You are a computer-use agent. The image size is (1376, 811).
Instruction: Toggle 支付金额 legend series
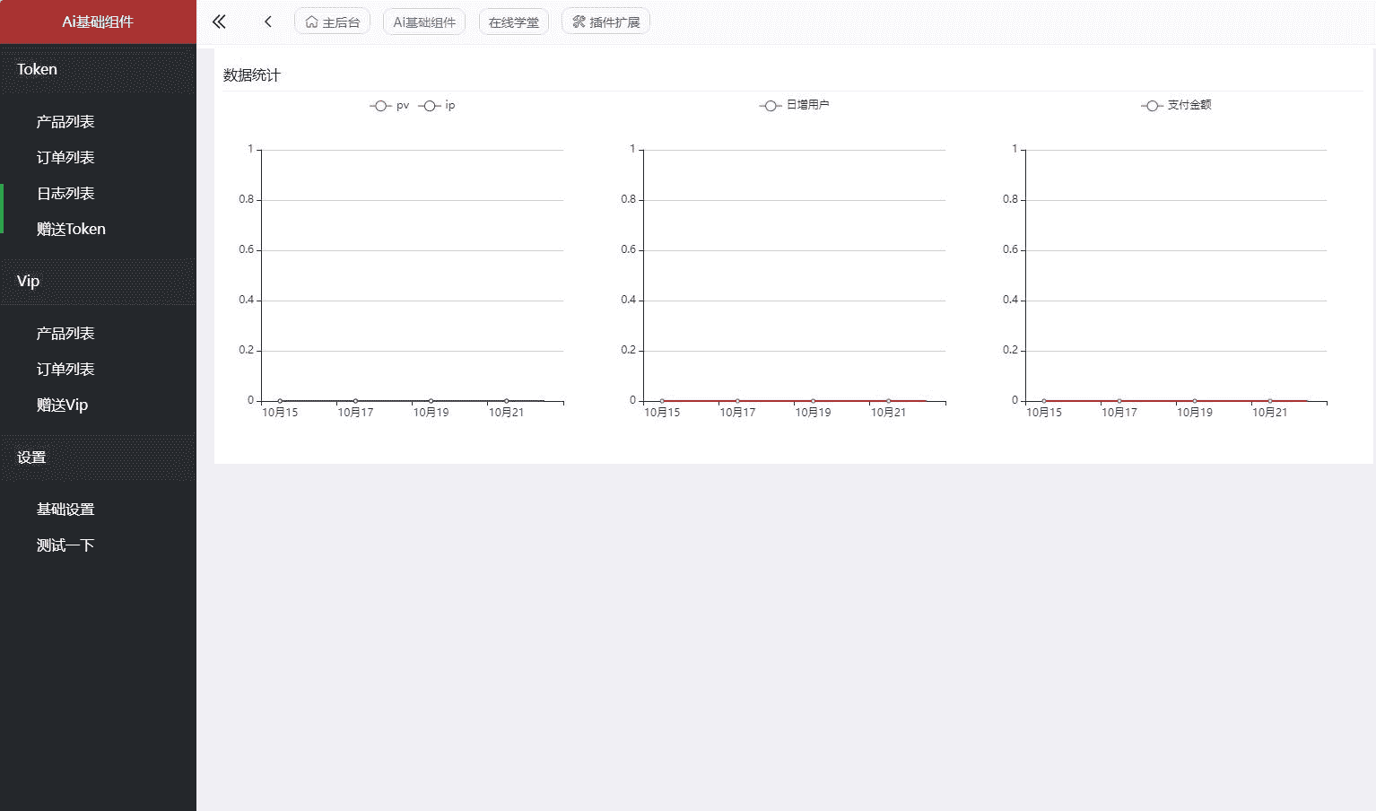pyautogui.click(x=1177, y=105)
